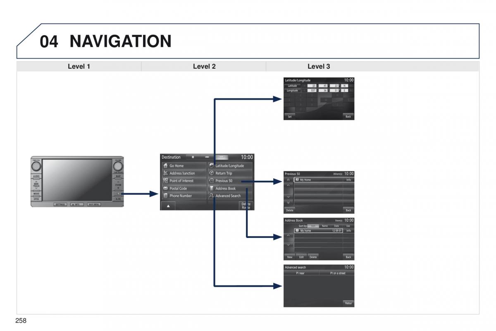Click the latitude degrees field 55
The image size is (496, 331).
pyautogui.click(x=312, y=86)
